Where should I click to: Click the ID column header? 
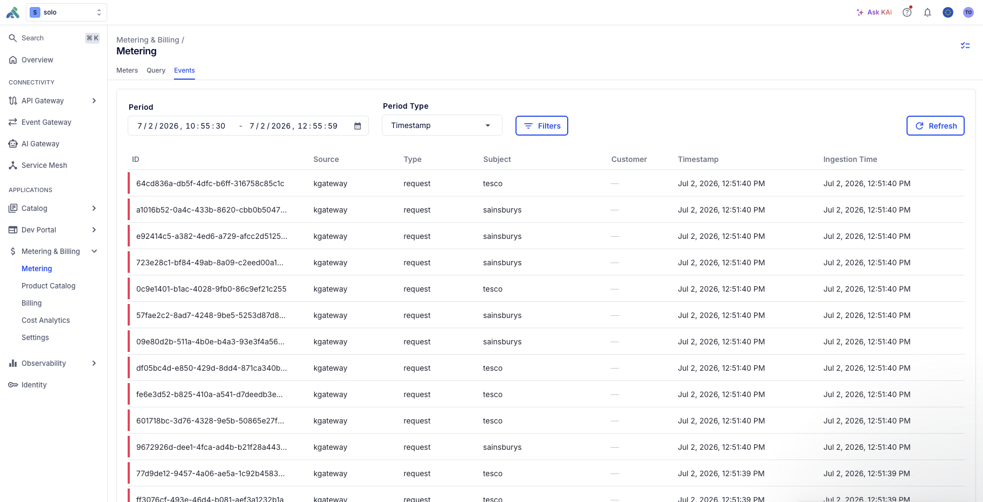pyautogui.click(x=136, y=159)
